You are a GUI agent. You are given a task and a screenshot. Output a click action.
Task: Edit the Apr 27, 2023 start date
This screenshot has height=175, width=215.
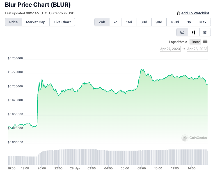(170, 49)
